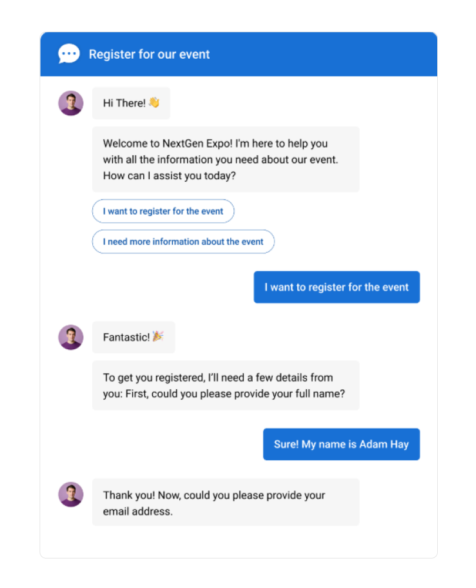Screen dimensions: 476x588
Task: Click the "email address." text line
Action: pos(138,512)
